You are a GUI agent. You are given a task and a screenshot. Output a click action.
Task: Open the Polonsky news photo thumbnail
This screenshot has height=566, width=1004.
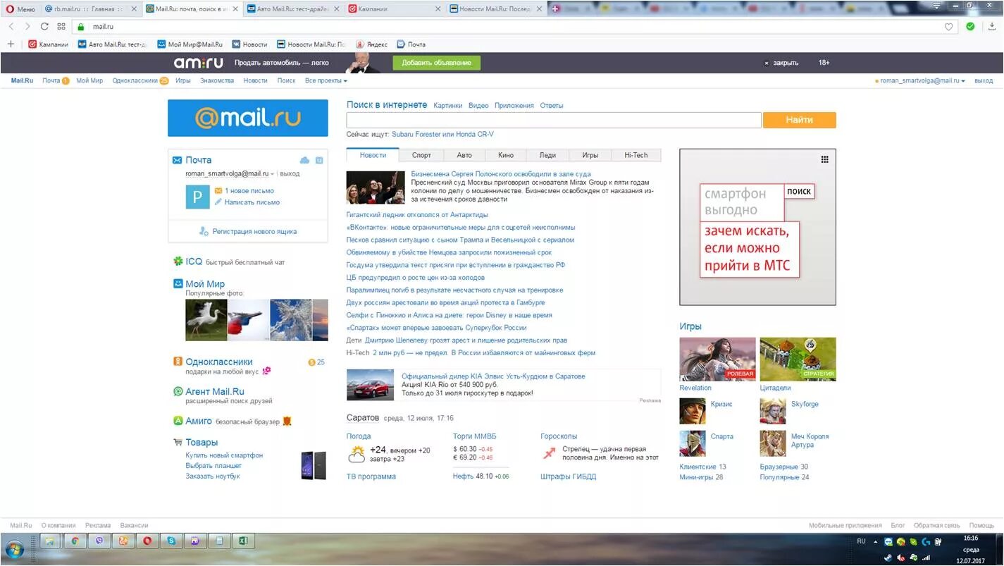[x=376, y=187]
